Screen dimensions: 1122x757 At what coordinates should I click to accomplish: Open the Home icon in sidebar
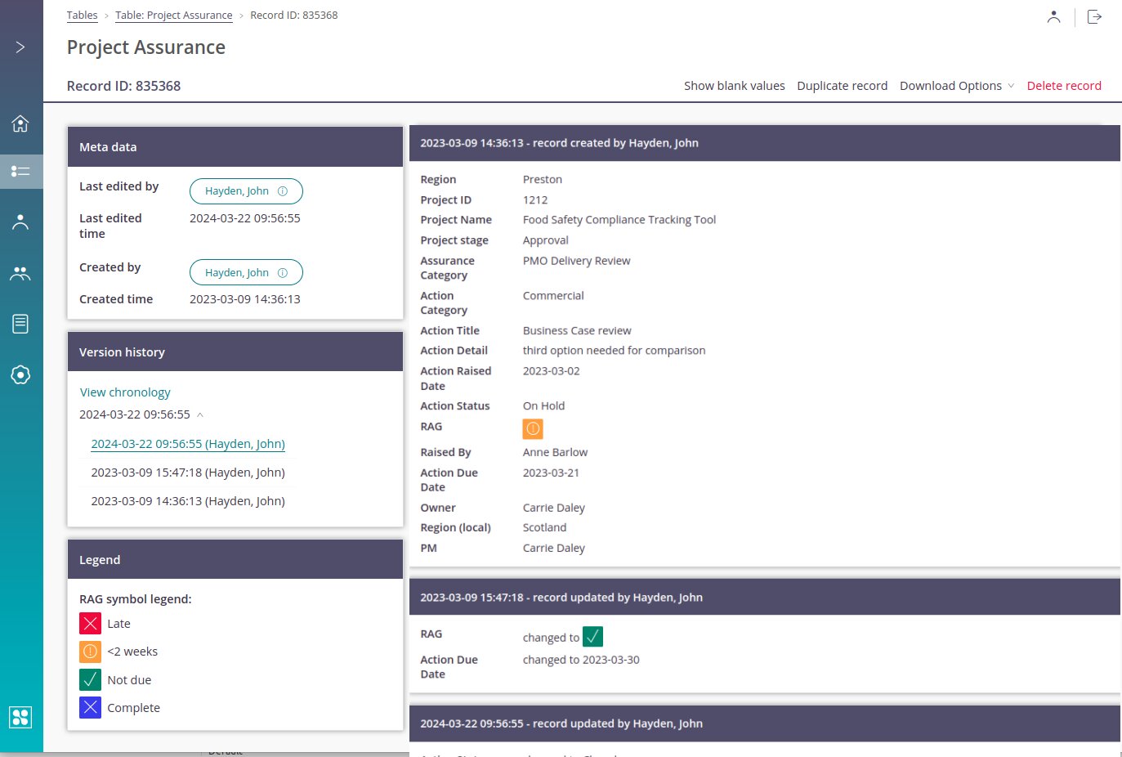point(20,123)
